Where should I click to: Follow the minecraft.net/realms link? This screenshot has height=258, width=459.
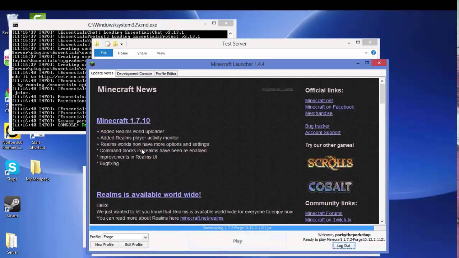tap(202, 218)
